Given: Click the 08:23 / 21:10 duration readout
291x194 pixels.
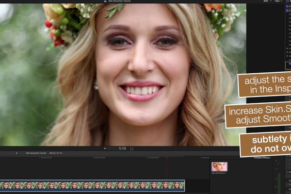Looking at the screenshot, I should [x=56, y=153].
